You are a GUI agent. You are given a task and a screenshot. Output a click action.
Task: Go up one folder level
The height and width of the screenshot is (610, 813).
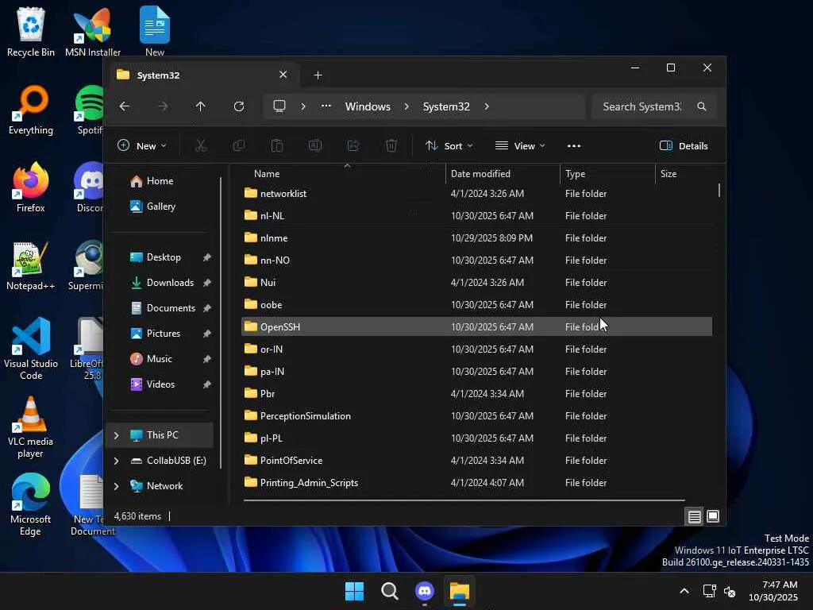(200, 106)
